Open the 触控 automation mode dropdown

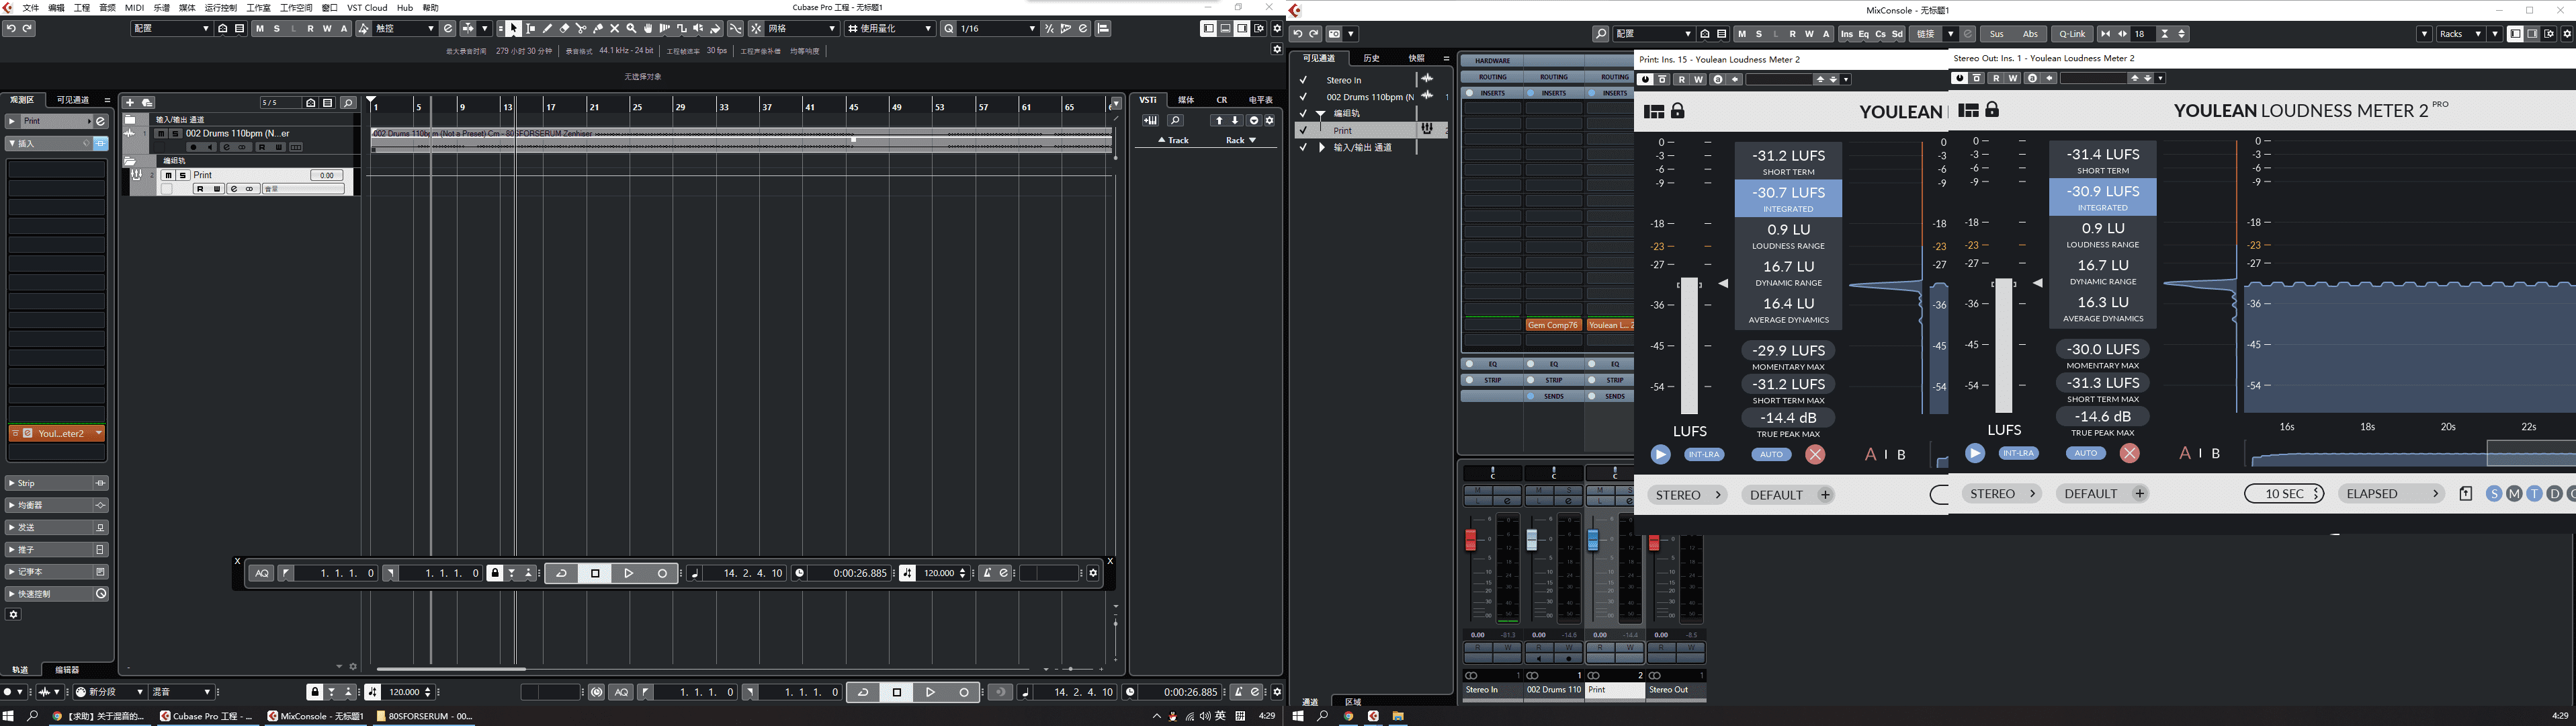tap(405, 29)
